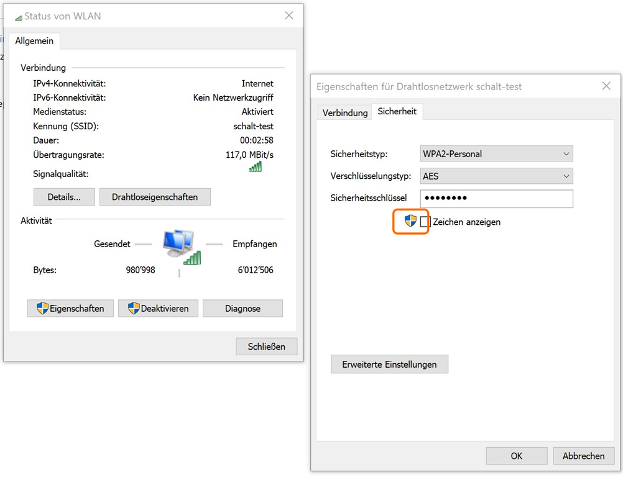The image size is (623, 477).
Task: Click the green signal quality bars icon
Action: (256, 166)
